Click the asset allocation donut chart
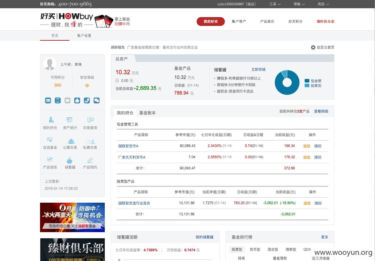Image resolution: width=375 pixels, height=261 pixels. coord(287,82)
